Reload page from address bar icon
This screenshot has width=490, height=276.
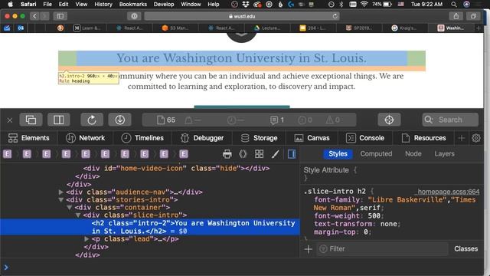pos(335,16)
